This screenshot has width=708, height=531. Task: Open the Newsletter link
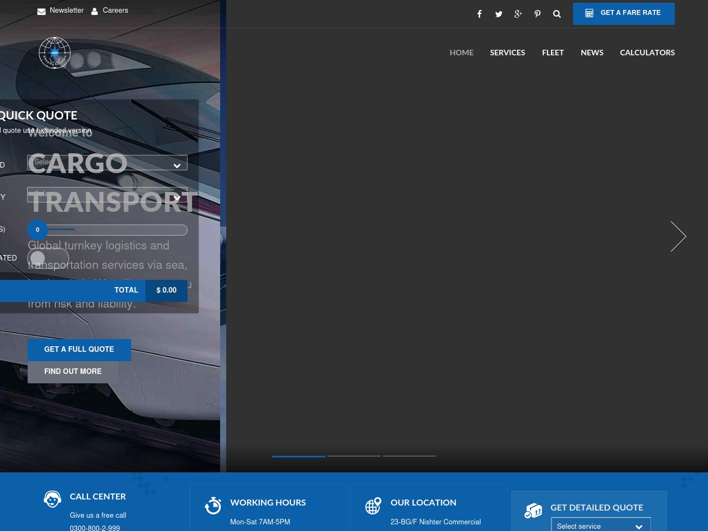pyautogui.click(x=66, y=11)
